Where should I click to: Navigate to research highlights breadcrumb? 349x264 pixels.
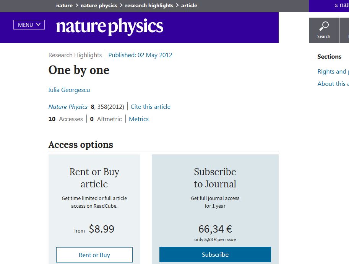point(149,6)
